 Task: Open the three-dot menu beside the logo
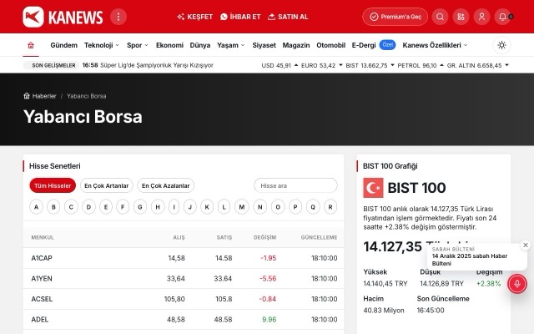(118, 17)
